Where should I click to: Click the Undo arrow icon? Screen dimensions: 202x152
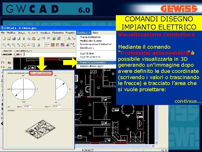pos(43,38)
